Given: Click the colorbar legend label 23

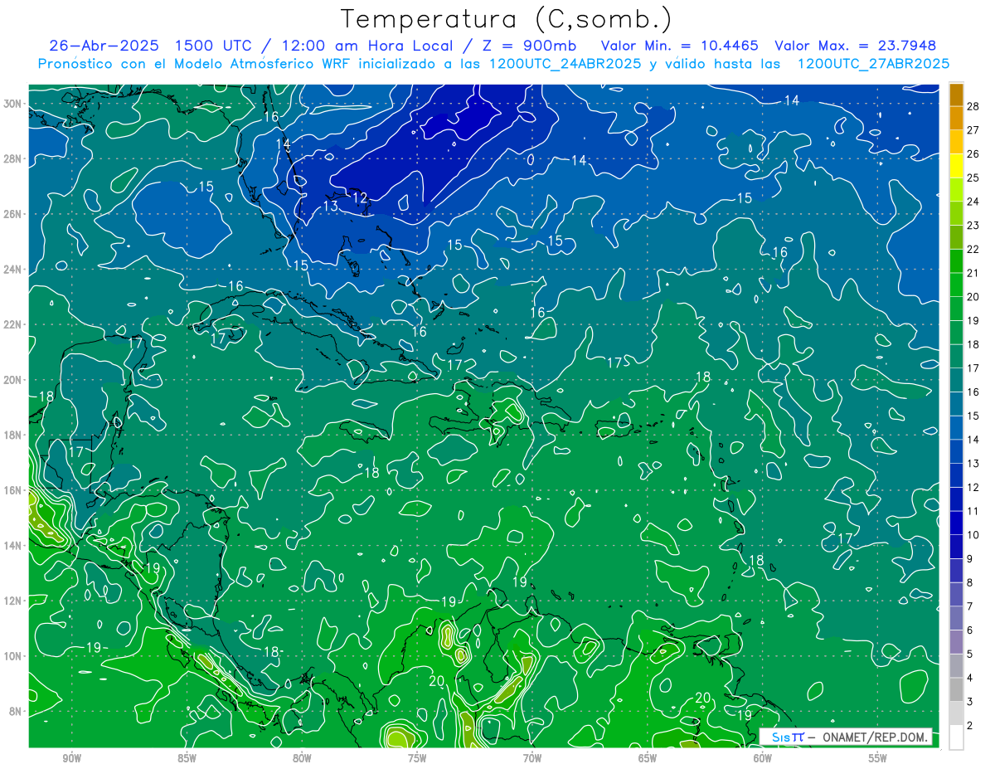Looking at the screenshot, I should [x=973, y=226].
